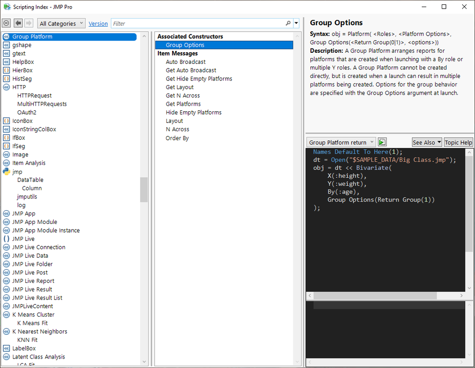Open the Group Platform return example dropdown

[341, 142]
